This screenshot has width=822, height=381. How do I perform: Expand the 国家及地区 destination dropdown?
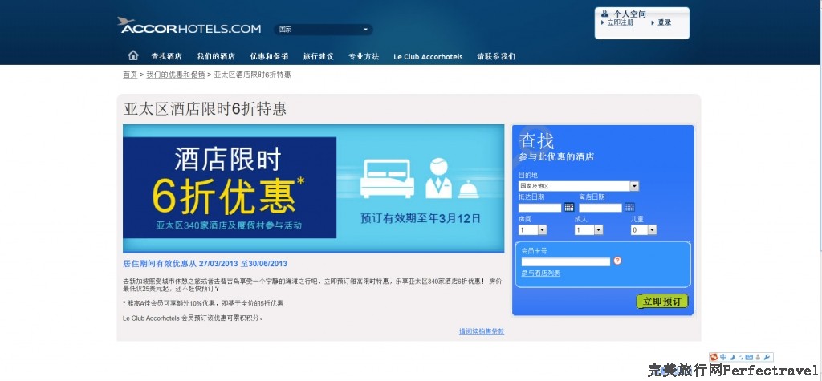579,186
